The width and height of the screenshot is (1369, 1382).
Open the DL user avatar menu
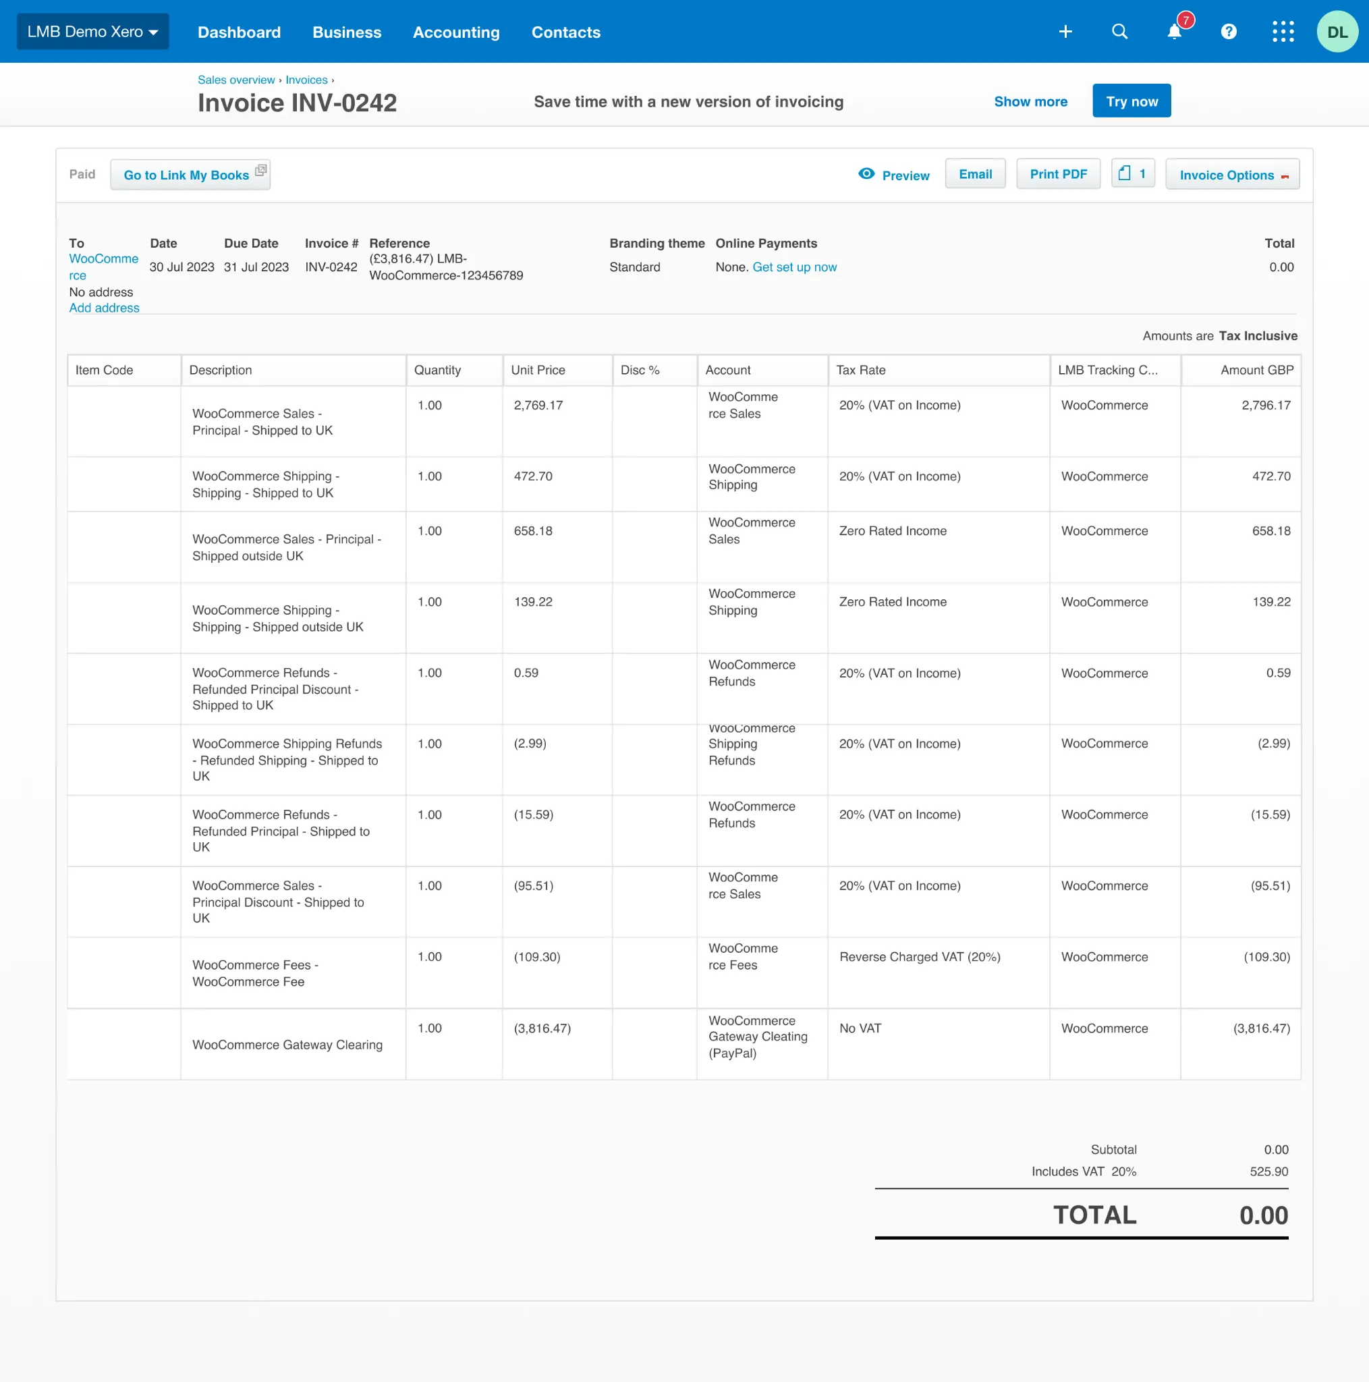(x=1337, y=32)
